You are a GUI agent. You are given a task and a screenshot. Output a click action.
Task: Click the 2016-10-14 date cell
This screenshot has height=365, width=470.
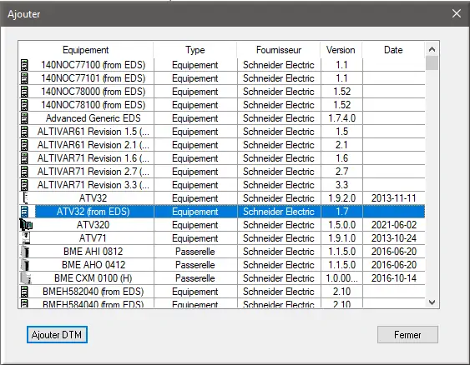(x=394, y=278)
